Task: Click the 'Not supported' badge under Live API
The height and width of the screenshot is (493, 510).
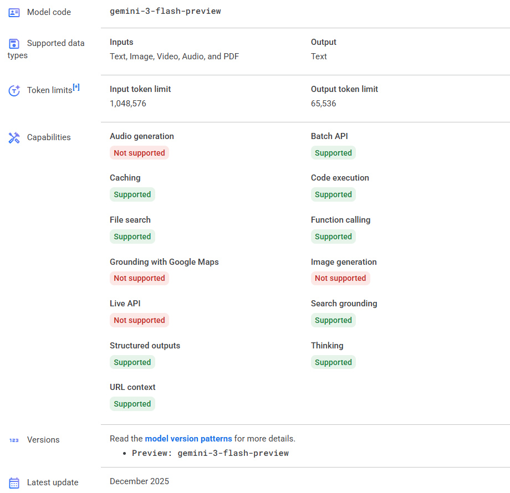Action: pos(139,320)
